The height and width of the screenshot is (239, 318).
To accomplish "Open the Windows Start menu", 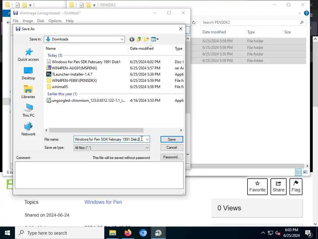I will [x=7, y=233].
